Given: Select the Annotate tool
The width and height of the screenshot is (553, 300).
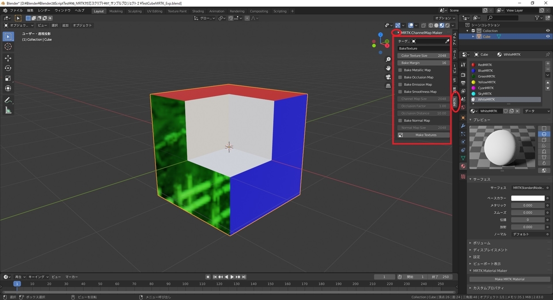Looking at the screenshot, I should [8, 100].
